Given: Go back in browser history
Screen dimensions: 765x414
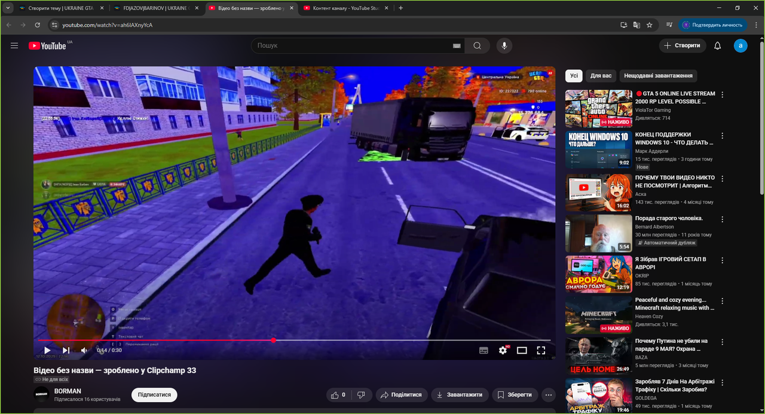Looking at the screenshot, I should [x=8, y=25].
